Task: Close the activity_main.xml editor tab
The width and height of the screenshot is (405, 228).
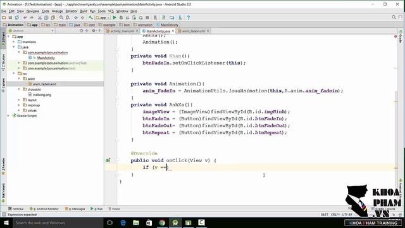Action: pyautogui.click(x=137, y=31)
